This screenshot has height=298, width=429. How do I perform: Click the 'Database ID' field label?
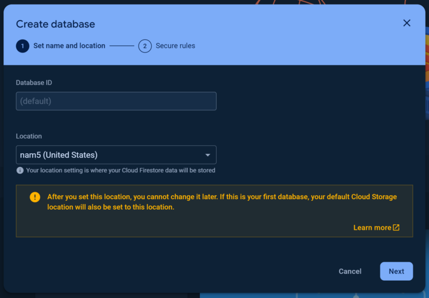[x=34, y=83]
